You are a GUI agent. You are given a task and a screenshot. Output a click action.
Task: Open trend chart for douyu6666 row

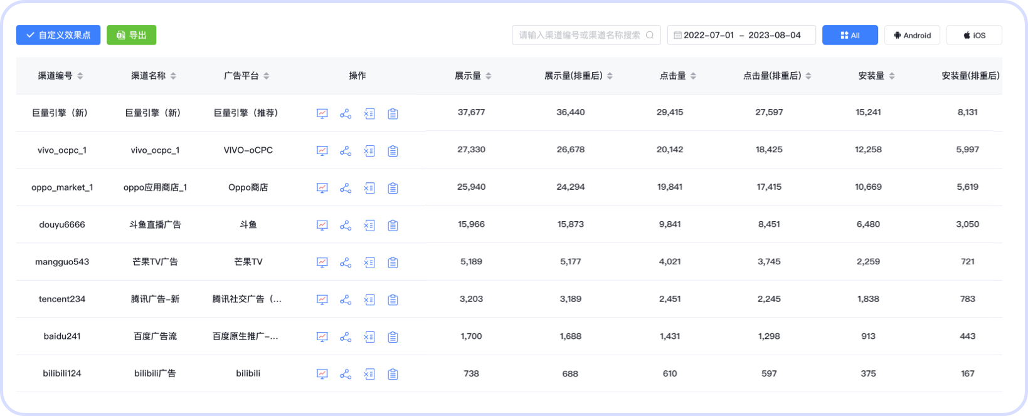click(322, 226)
